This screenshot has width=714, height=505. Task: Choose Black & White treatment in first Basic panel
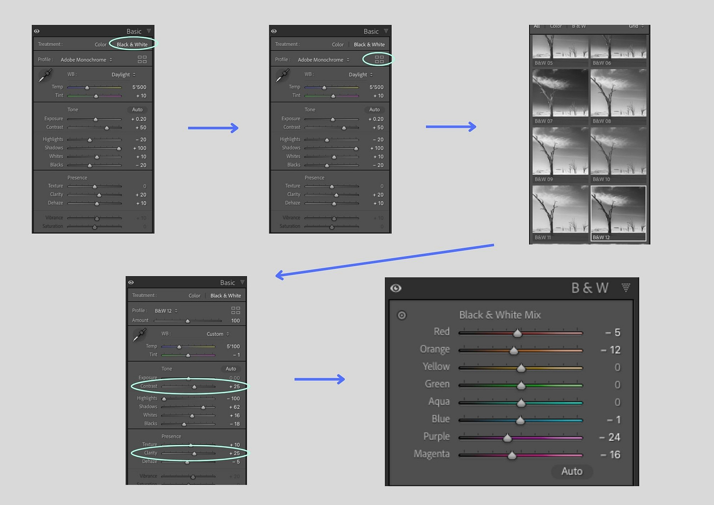click(x=132, y=44)
